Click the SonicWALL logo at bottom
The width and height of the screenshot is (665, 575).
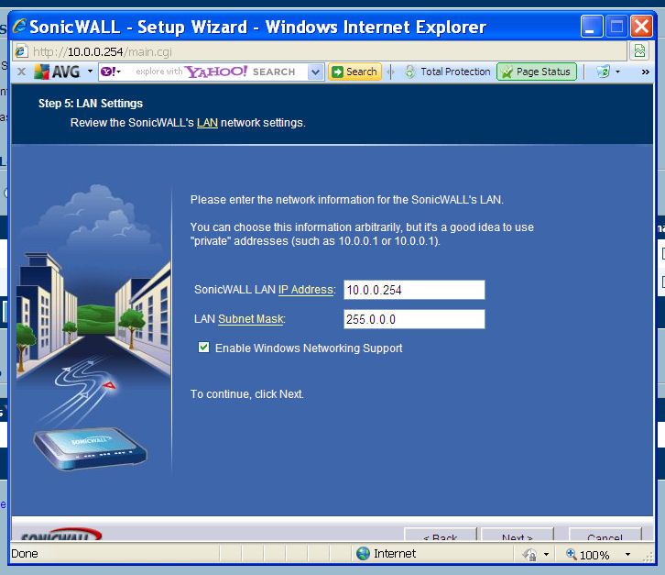[x=61, y=535]
